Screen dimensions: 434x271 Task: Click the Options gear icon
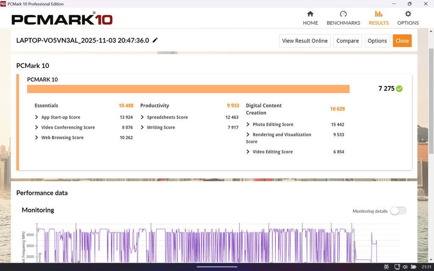click(x=408, y=14)
